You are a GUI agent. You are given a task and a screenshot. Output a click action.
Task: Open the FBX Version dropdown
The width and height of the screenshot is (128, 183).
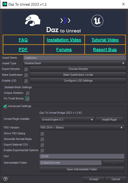(x=82, y=127)
